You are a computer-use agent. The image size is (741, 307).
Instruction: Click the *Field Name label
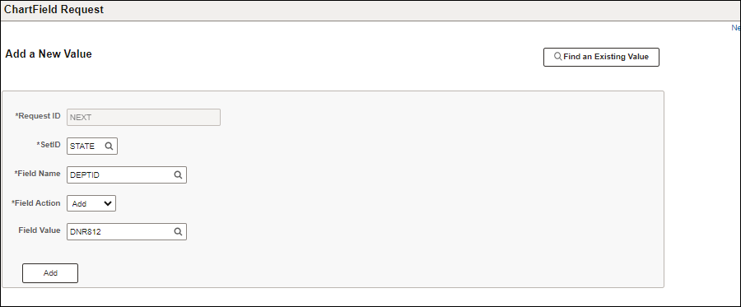tap(37, 174)
